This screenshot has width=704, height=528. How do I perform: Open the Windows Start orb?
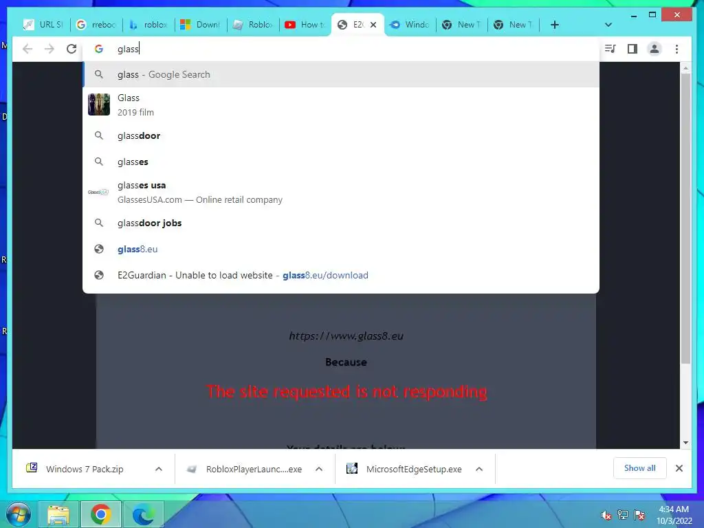tap(19, 514)
